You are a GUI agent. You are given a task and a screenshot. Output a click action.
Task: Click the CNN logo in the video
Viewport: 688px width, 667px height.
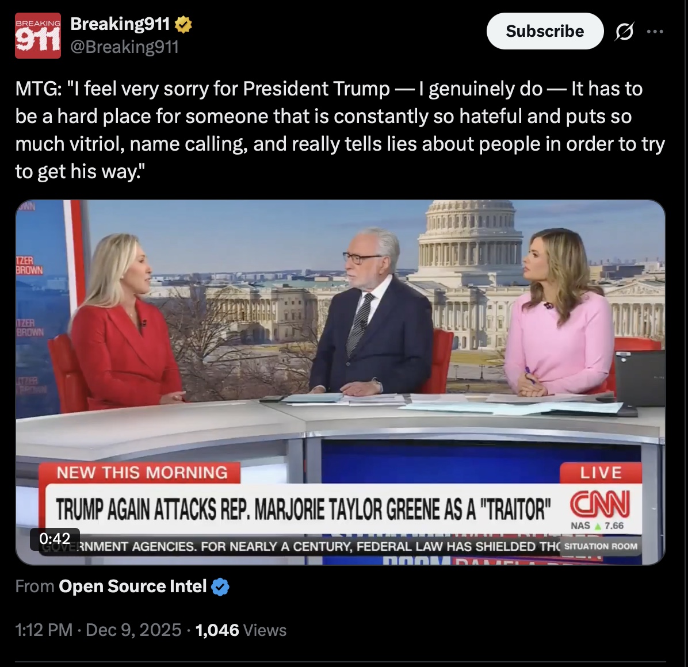[x=600, y=504]
